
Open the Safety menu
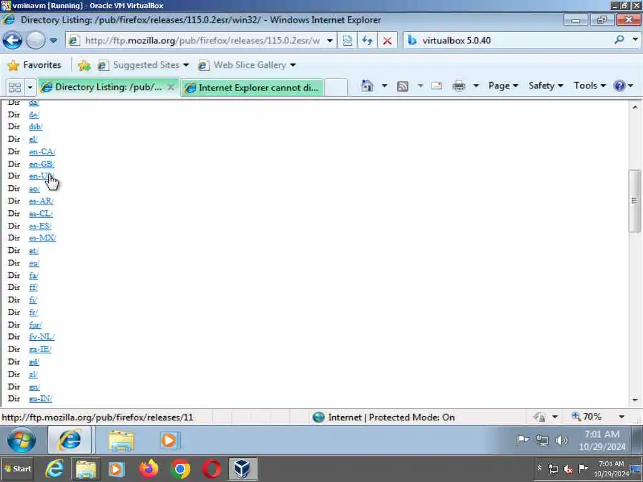[x=546, y=85]
